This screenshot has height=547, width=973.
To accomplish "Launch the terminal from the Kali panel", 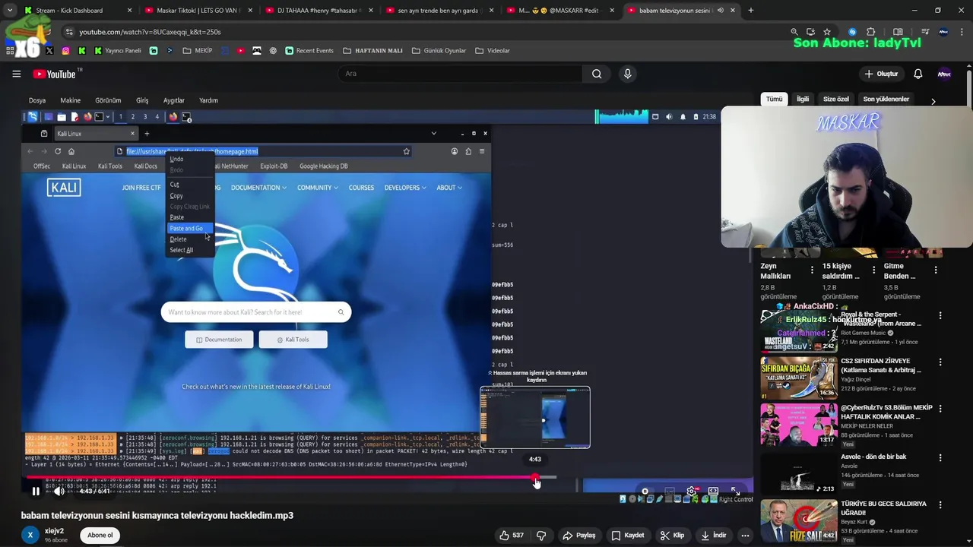I will [99, 116].
